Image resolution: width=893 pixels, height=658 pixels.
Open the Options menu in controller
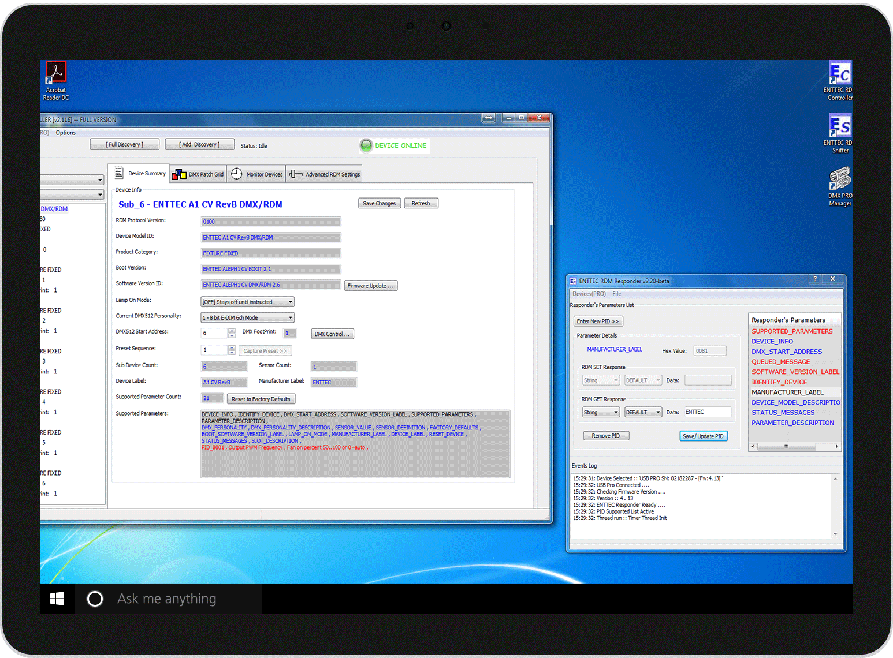point(66,133)
